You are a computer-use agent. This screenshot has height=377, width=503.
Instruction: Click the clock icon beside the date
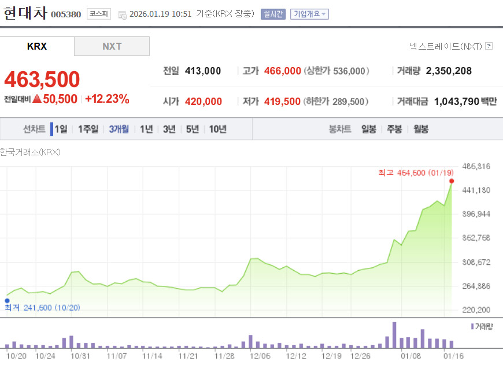pos(122,15)
